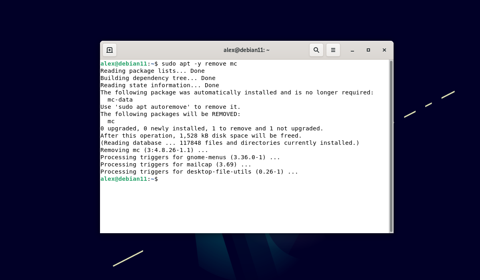Click the maximize window icon
The image size is (480, 280).
pyautogui.click(x=368, y=50)
